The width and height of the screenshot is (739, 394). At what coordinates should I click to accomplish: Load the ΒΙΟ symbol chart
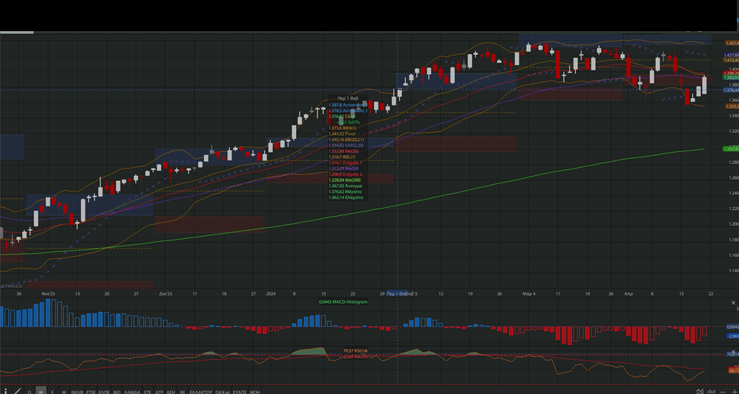117,392
